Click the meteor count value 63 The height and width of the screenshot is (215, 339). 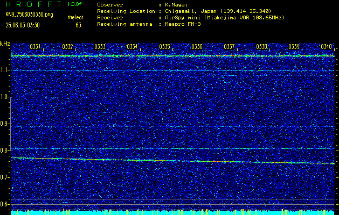click(79, 25)
